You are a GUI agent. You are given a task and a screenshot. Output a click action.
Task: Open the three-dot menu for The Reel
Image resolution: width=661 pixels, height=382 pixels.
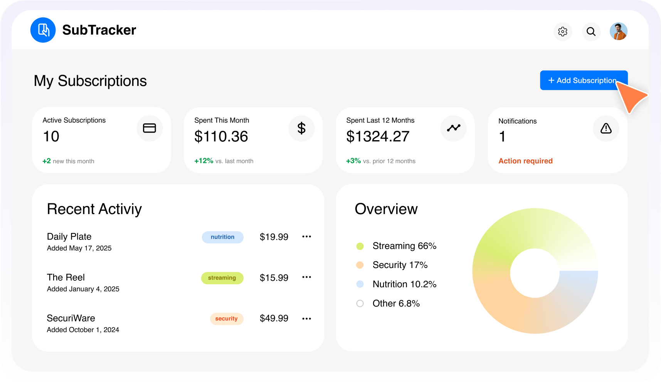click(306, 277)
